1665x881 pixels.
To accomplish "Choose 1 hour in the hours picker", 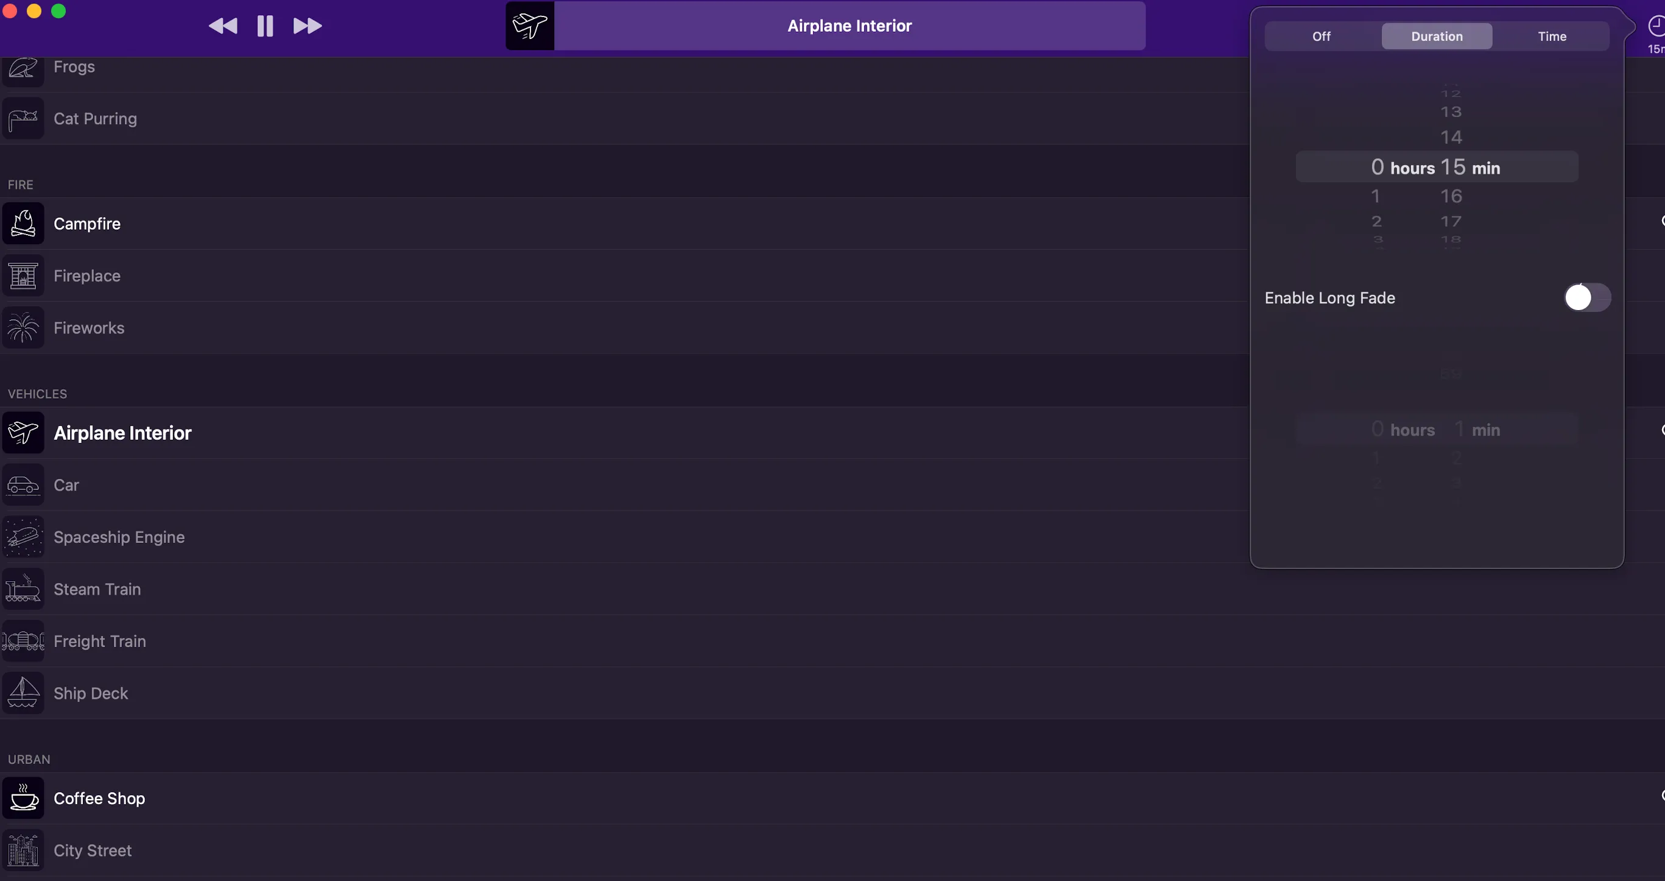I will tap(1376, 196).
